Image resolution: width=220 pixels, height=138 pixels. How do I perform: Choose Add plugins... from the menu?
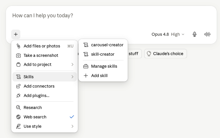pyautogui.click(x=45, y=96)
